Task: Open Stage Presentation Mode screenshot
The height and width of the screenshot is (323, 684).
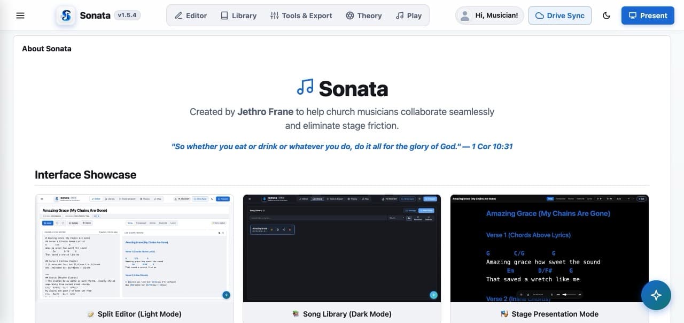Action: 549,249
